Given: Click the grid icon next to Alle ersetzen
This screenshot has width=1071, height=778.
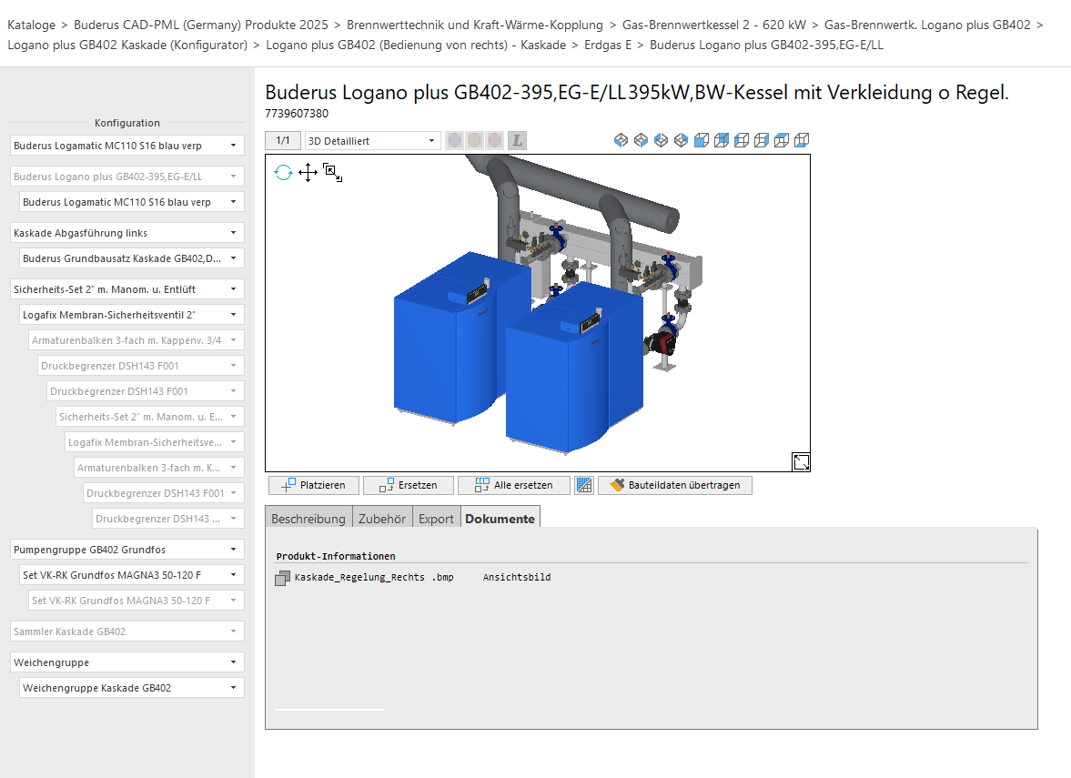Looking at the screenshot, I should [x=584, y=485].
